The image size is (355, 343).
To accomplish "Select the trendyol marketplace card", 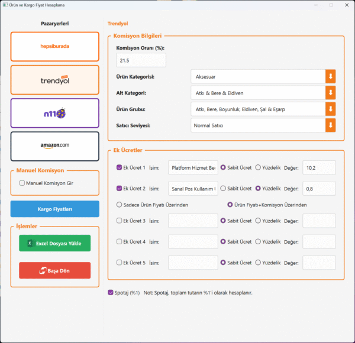I will pyautogui.click(x=55, y=80).
